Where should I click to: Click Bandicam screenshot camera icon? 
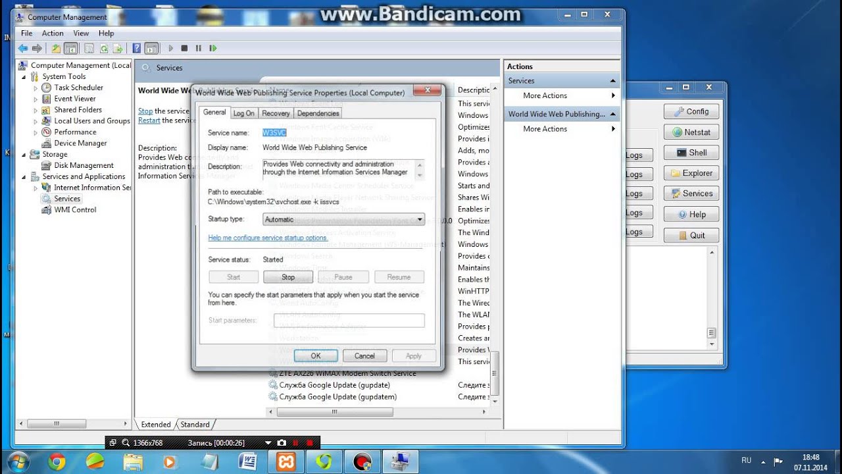(x=282, y=443)
